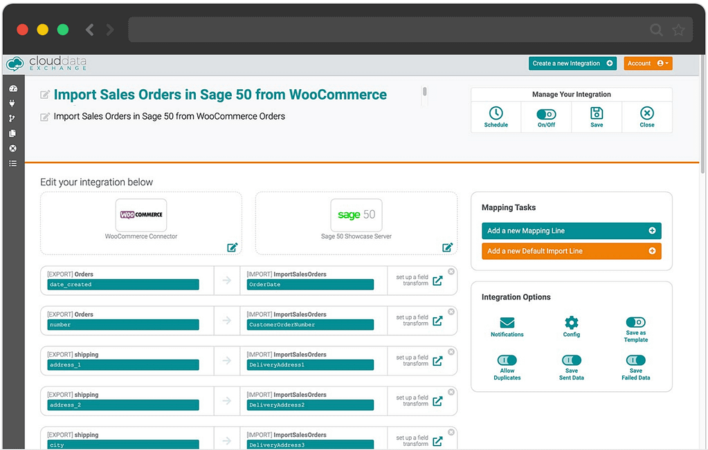Screen dimensions: 708x450
Task: Click Add a new Default Import Line
Action: click(571, 251)
